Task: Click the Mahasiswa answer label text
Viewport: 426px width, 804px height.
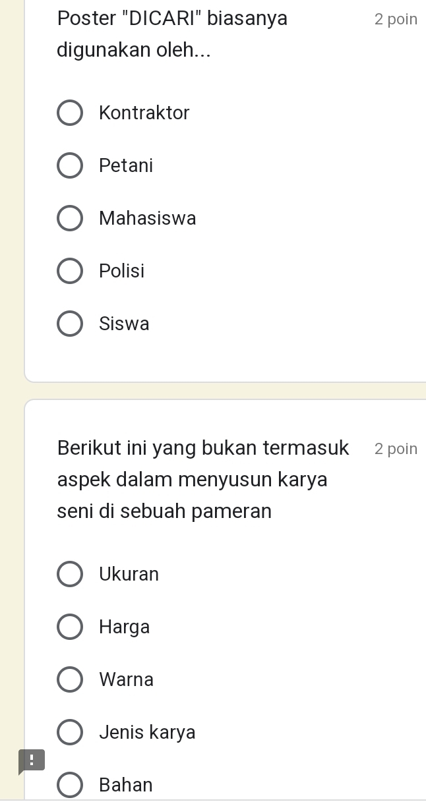Action: [148, 218]
